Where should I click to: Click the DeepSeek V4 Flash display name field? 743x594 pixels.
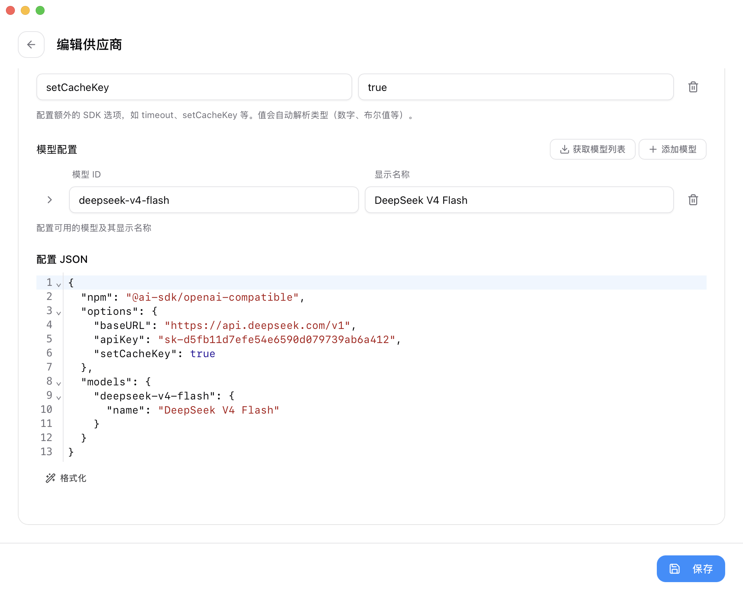click(x=519, y=200)
